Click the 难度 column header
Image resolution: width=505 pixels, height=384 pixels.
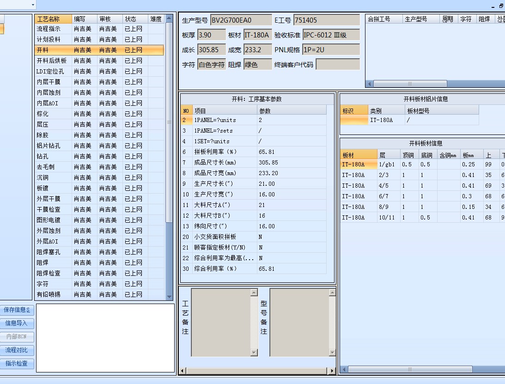[156, 19]
